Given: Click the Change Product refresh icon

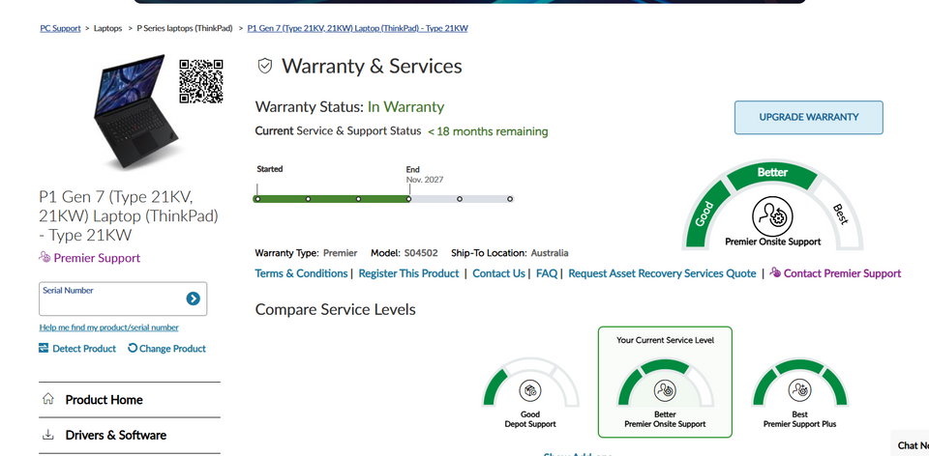Looking at the screenshot, I should 133,348.
